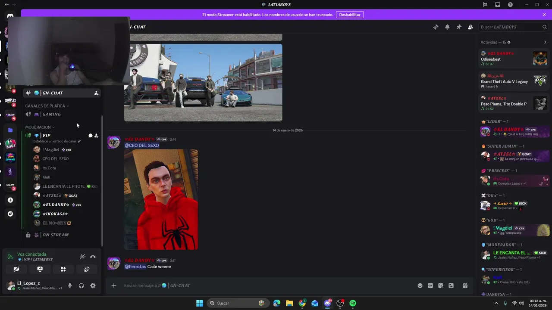Image resolution: width=552 pixels, height=310 pixels.
Task: Open member LE ENCANTA EL in MODERADOR
Action: (514, 255)
